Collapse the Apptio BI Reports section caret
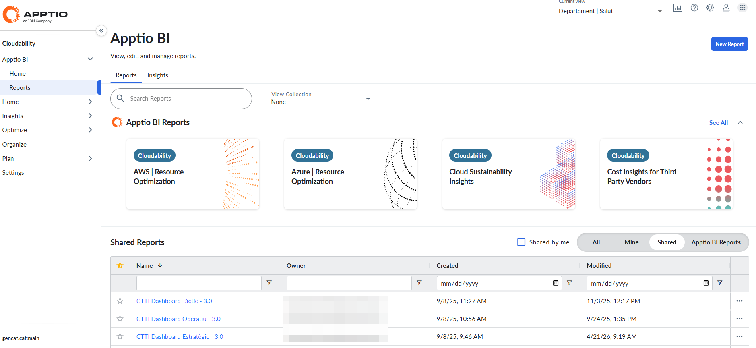 click(x=740, y=122)
